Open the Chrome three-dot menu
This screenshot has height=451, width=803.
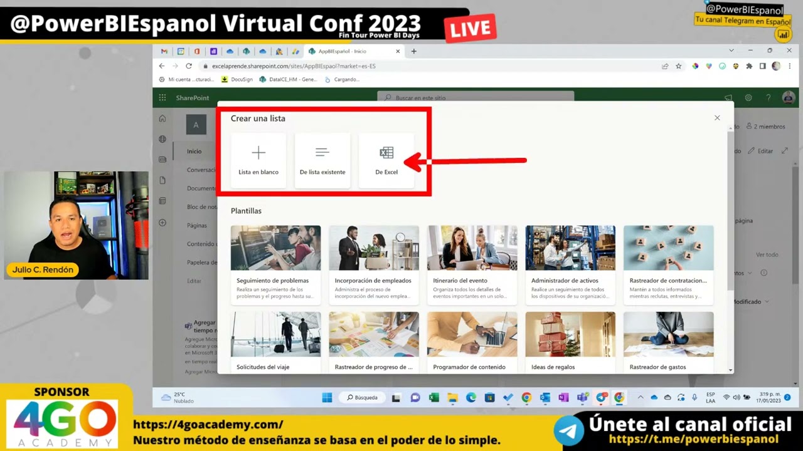(x=789, y=66)
